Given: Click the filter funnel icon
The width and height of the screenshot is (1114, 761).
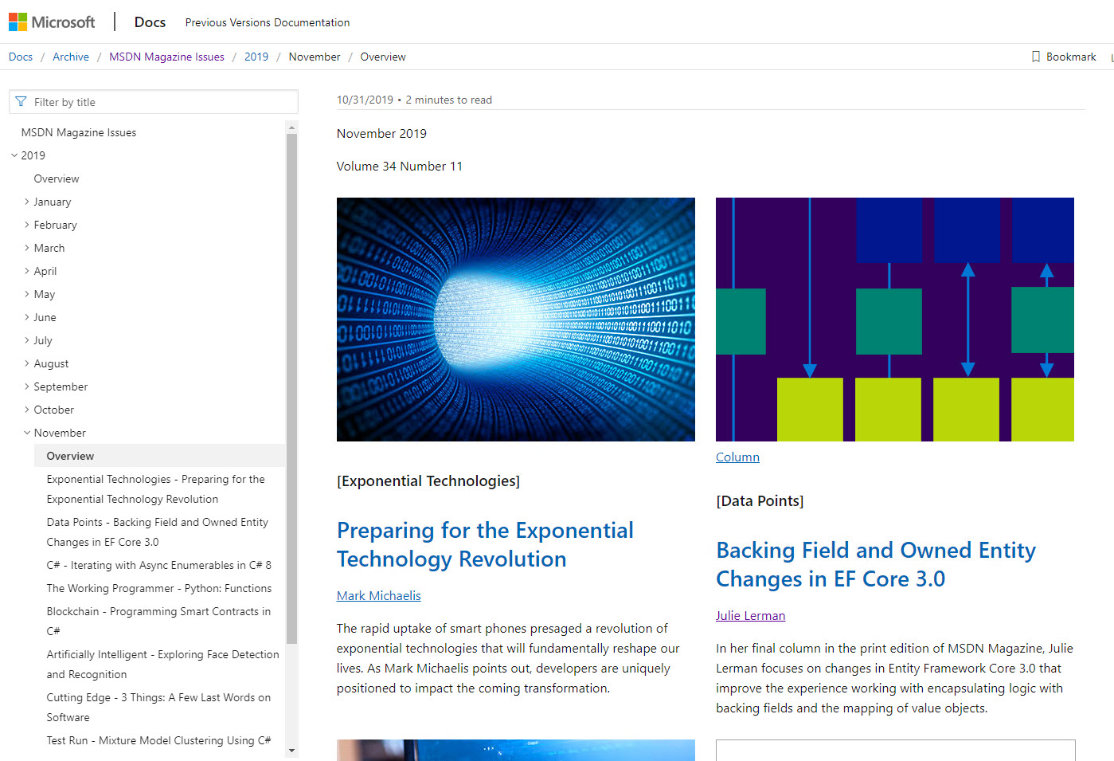Looking at the screenshot, I should (21, 102).
